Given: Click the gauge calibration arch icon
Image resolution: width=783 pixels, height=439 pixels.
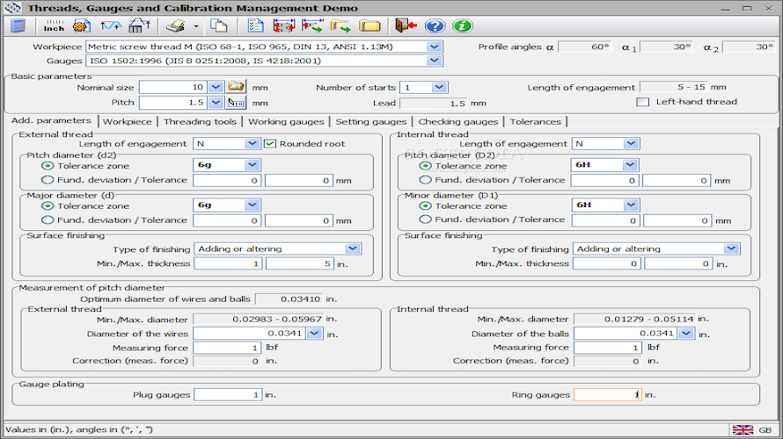Looking at the screenshot, I should coord(139,26).
